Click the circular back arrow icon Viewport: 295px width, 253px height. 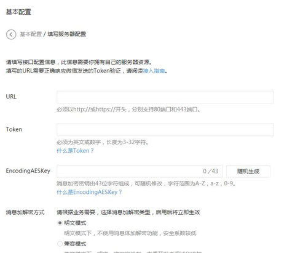click(11, 34)
